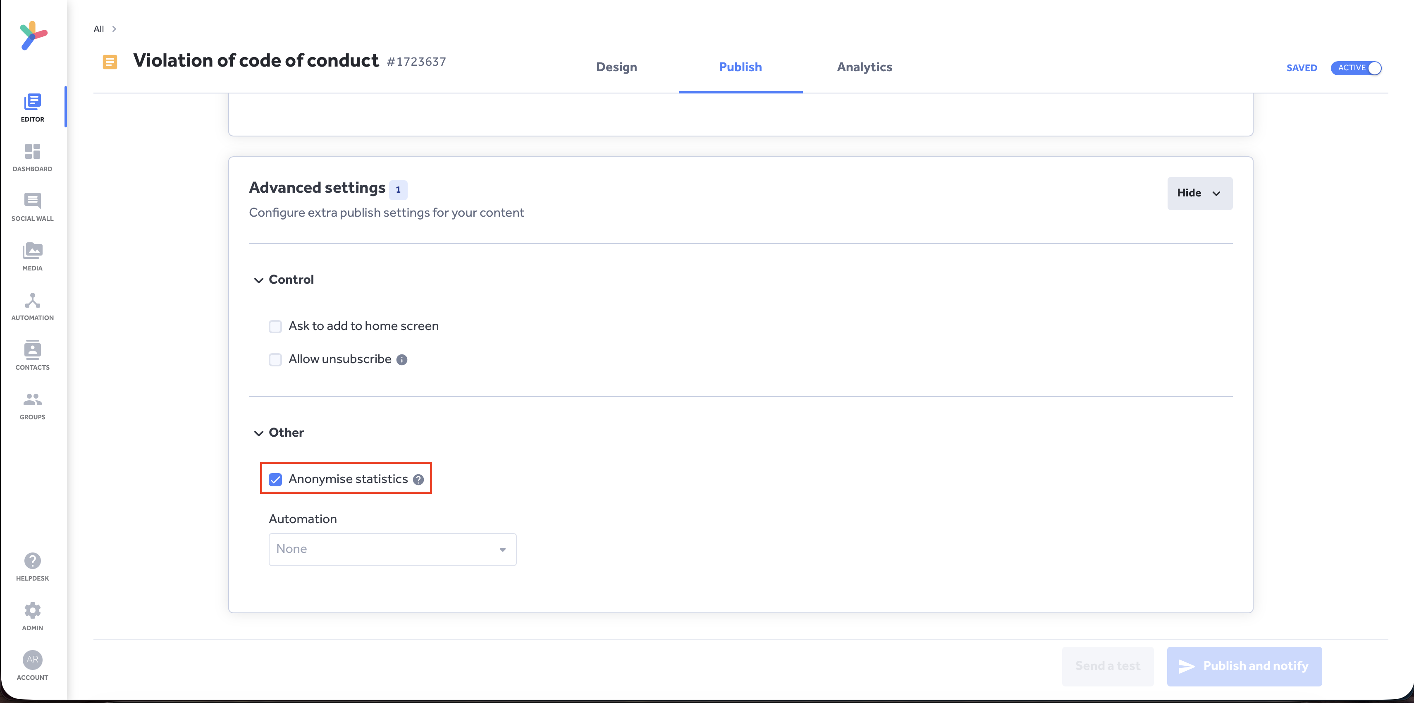Open Admin gear settings
This screenshot has width=1414, height=703.
point(32,610)
